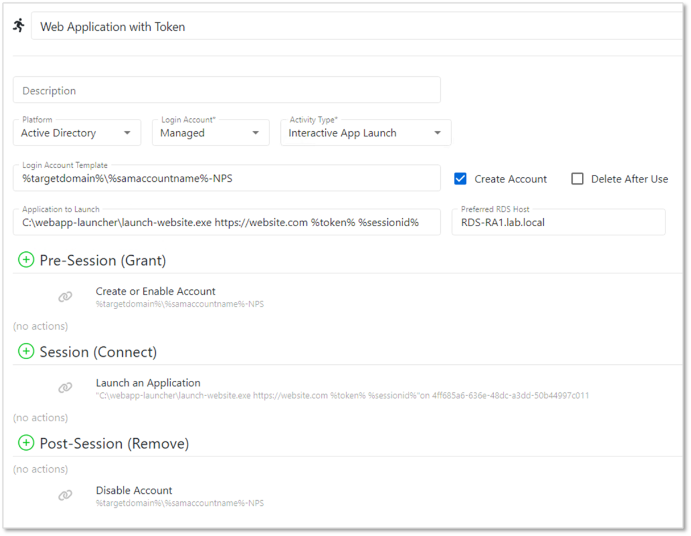Click the Session (Connect) heading
691x536 pixels.
[x=98, y=352]
